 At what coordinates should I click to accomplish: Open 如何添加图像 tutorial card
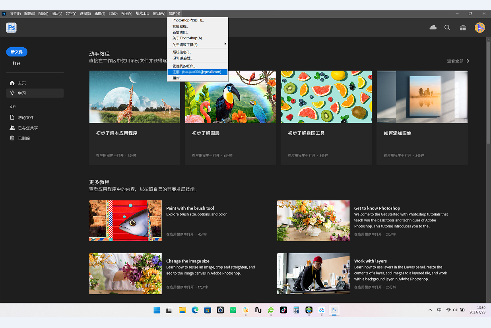tap(422, 118)
